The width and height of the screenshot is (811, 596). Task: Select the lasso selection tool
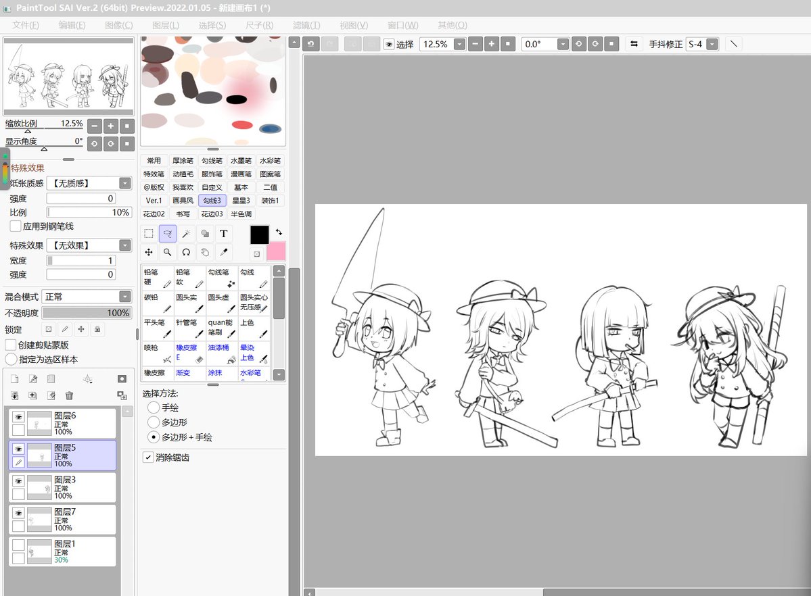tap(168, 234)
